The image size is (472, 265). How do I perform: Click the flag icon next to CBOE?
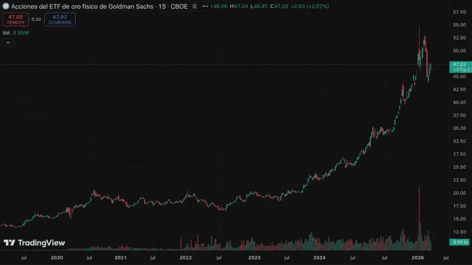pos(195,6)
